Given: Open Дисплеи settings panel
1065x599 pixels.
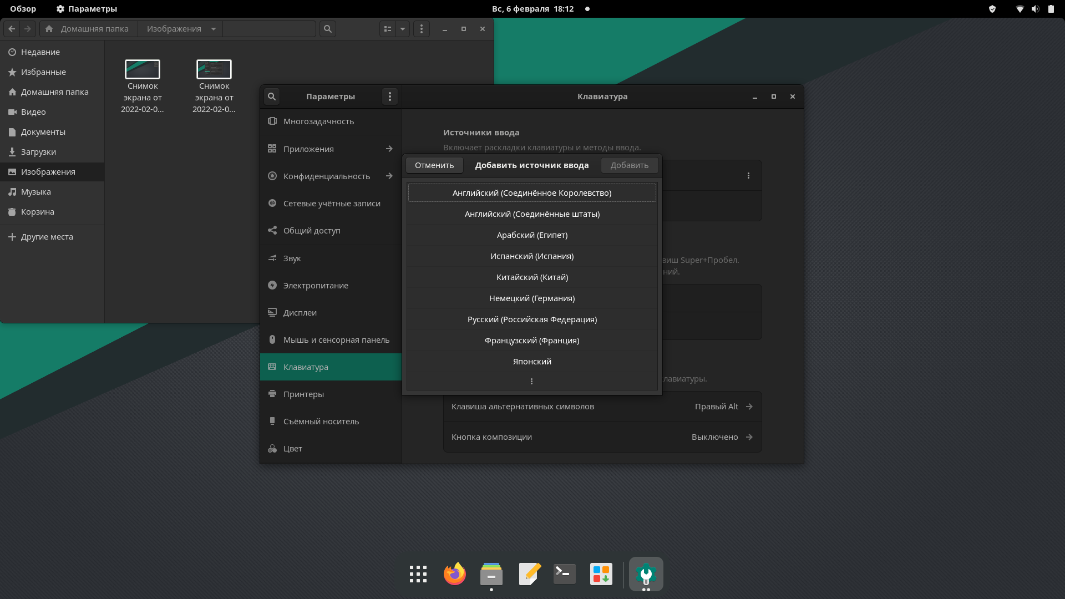Looking at the screenshot, I should coord(331,312).
